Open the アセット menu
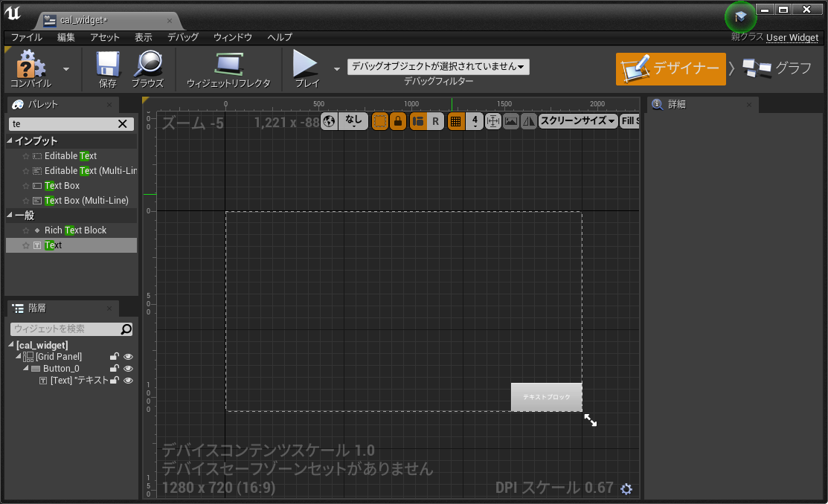This screenshot has width=828, height=504. 105,37
